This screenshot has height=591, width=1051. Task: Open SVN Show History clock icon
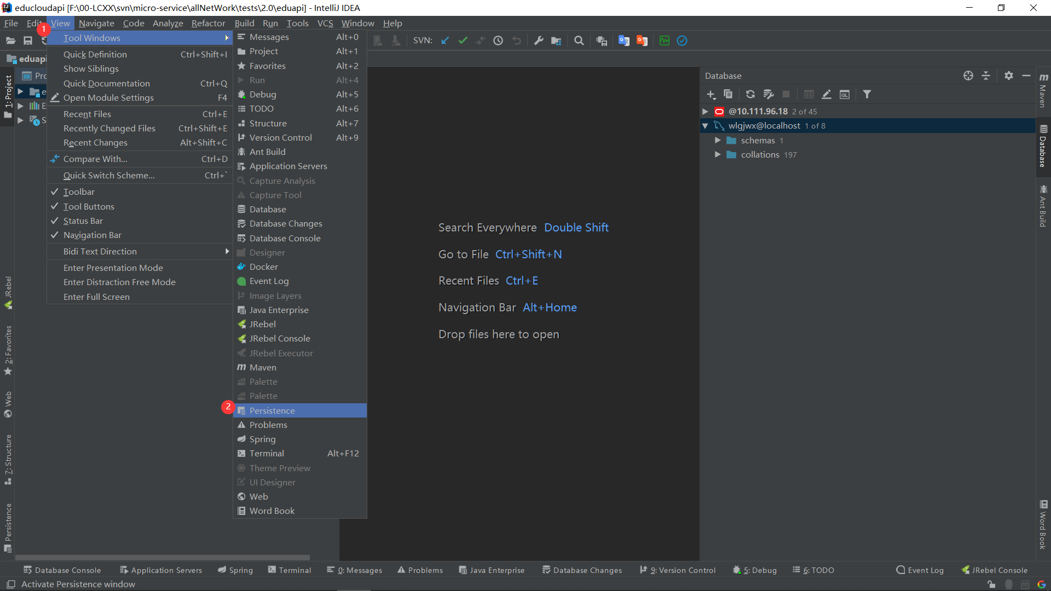tap(498, 40)
